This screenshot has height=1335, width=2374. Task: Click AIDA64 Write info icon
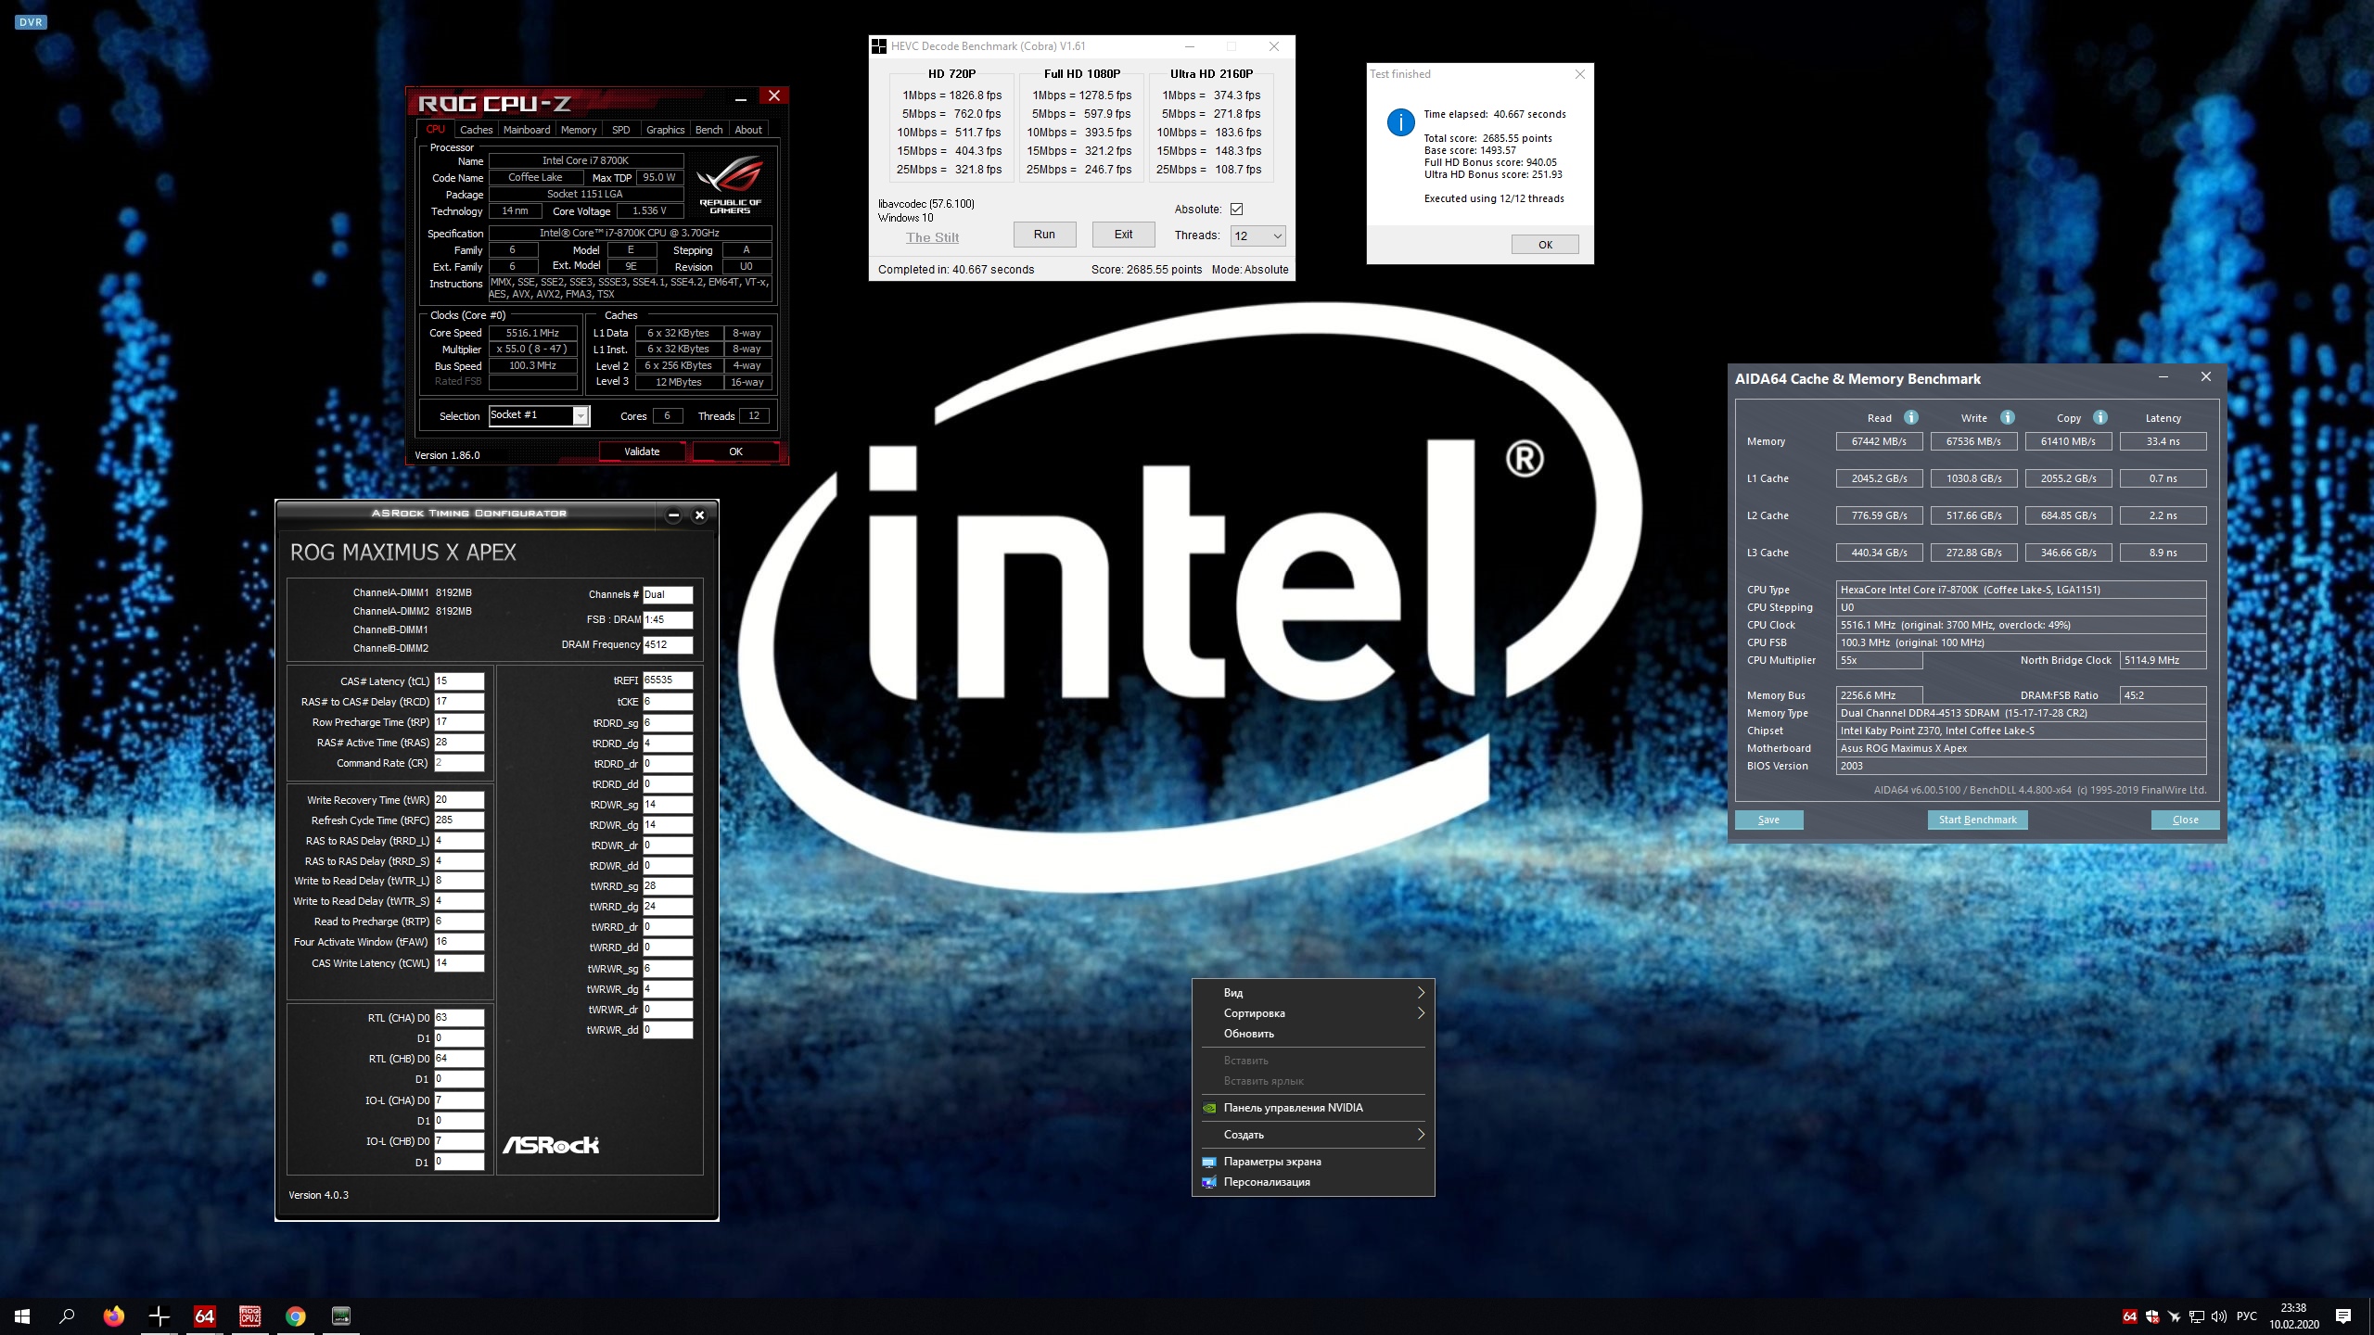tap(2007, 417)
